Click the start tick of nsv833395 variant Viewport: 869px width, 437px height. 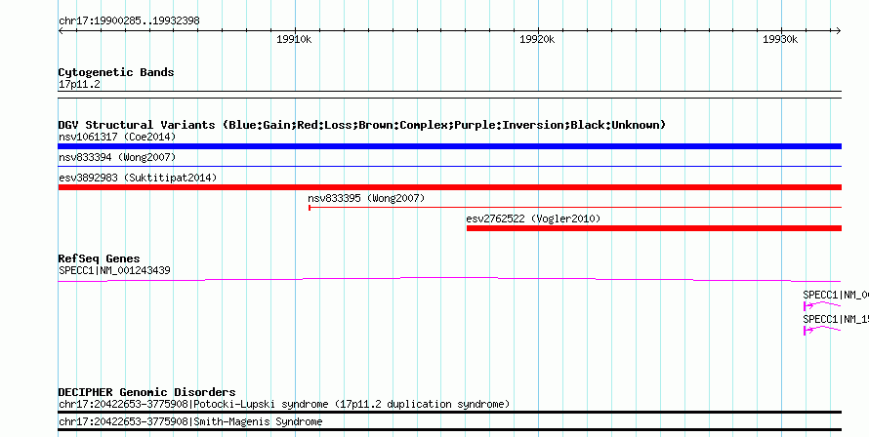point(310,207)
